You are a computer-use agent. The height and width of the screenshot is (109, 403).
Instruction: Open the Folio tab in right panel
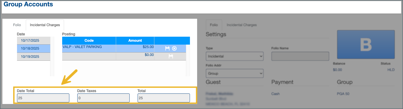pos(214,25)
